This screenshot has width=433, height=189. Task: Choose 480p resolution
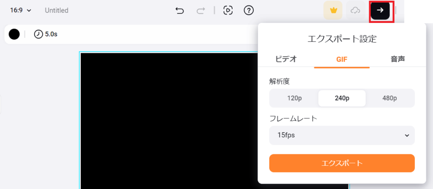[x=389, y=98]
